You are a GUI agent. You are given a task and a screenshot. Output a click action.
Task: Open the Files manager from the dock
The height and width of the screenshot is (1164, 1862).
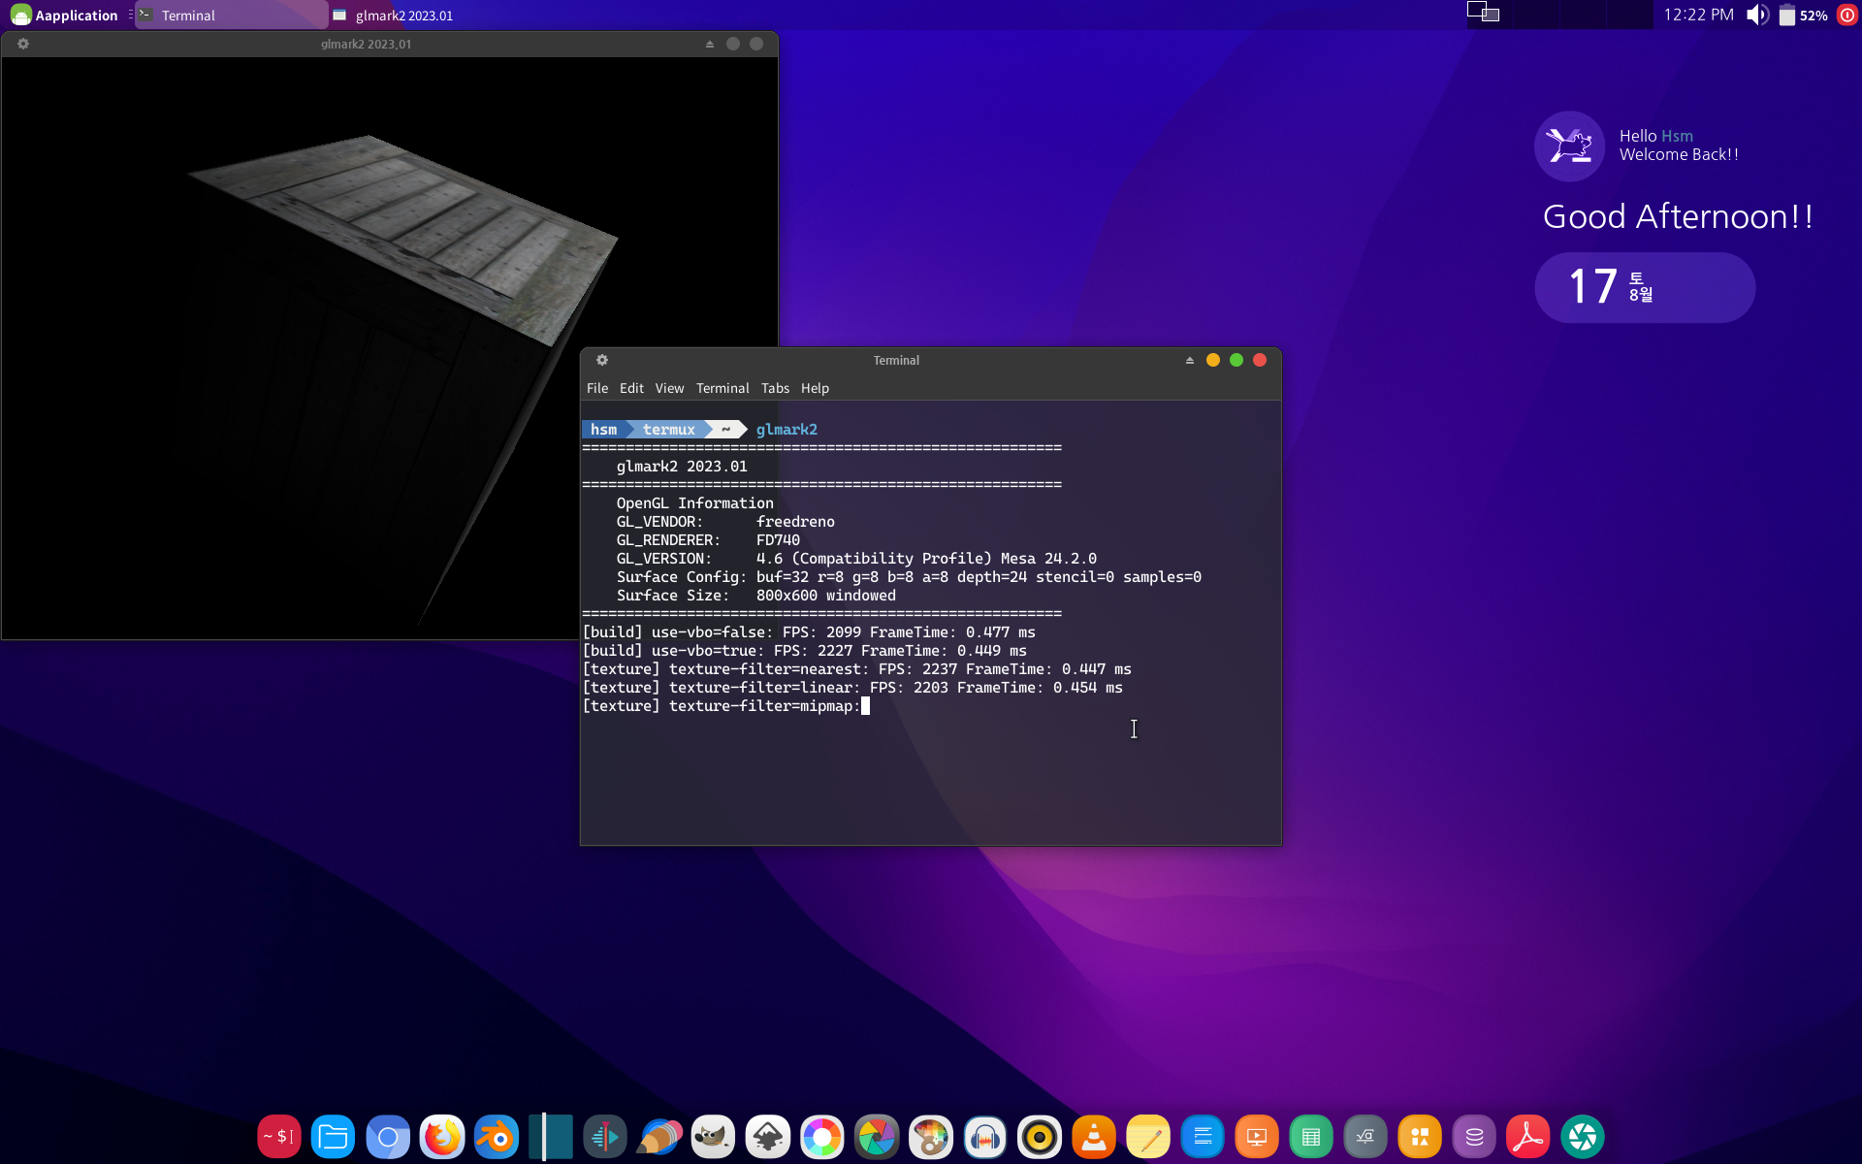pyautogui.click(x=334, y=1137)
